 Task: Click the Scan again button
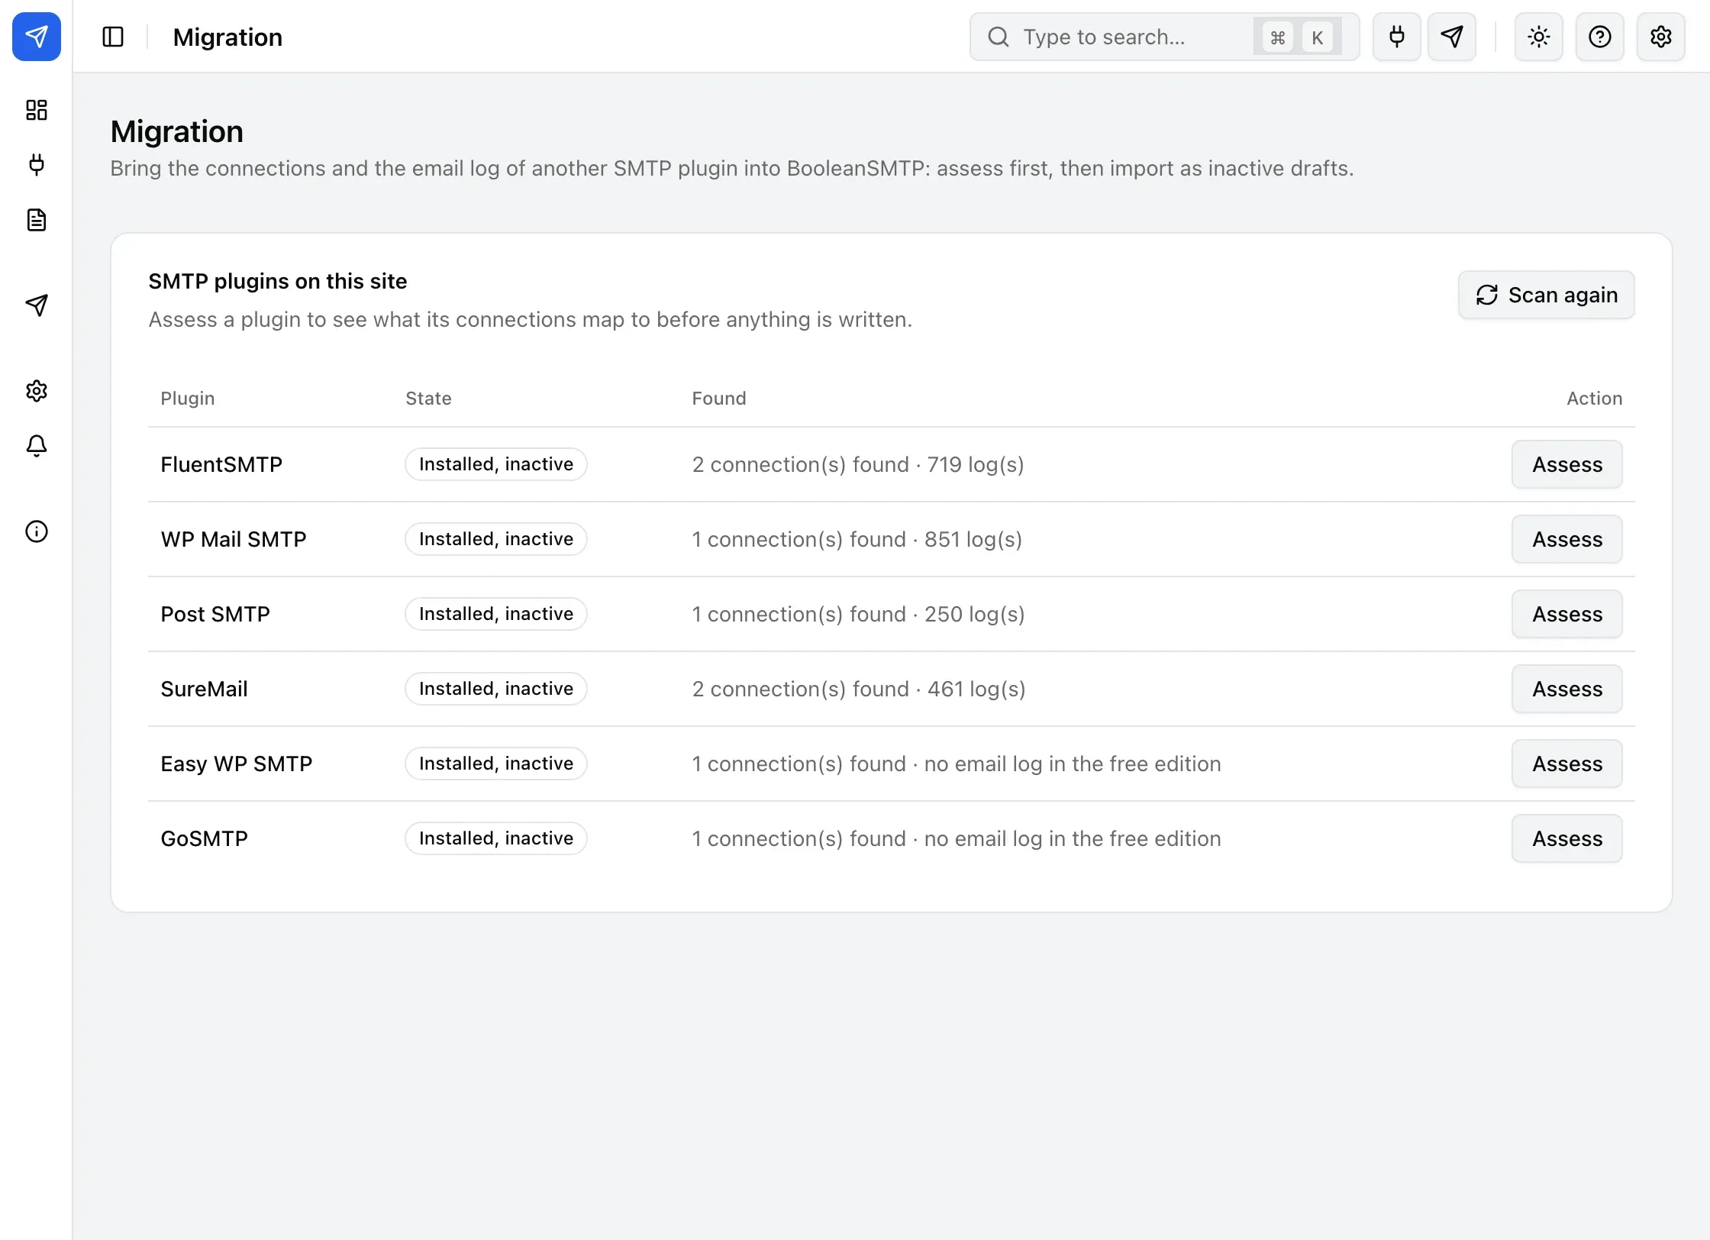[x=1547, y=295]
